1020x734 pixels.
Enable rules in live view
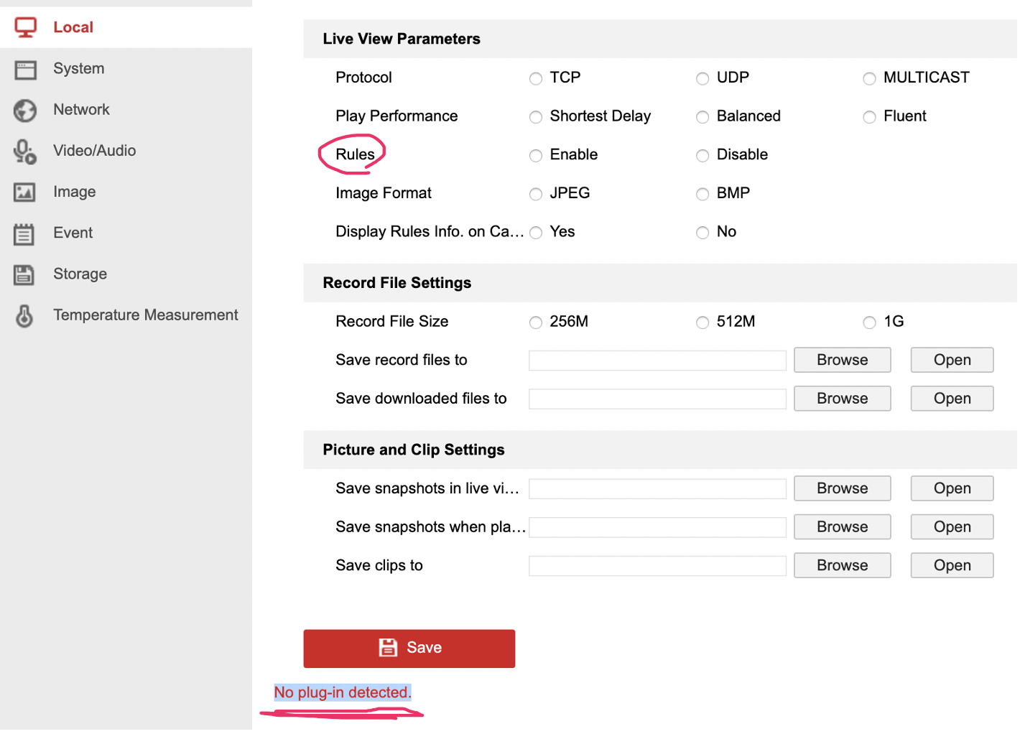coord(536,156)
